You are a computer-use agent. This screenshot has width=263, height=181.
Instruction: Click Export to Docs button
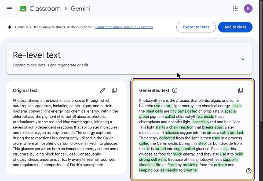pyautogui.click(x=196, y=27)
